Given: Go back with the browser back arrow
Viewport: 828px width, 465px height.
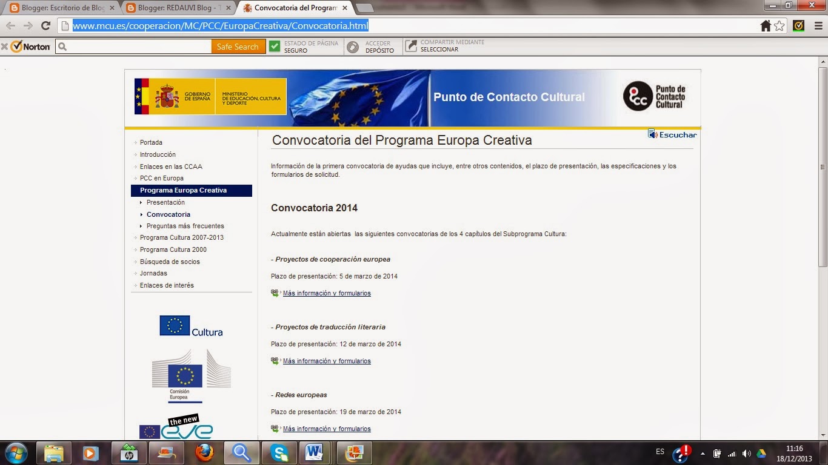Looking at the screenshot, I should pos(10,25).
